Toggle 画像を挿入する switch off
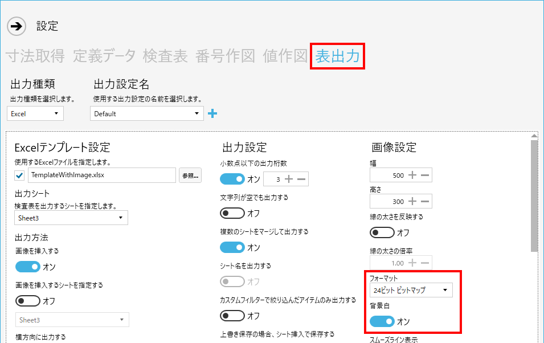544x343 pixels. tap(27, 267)
